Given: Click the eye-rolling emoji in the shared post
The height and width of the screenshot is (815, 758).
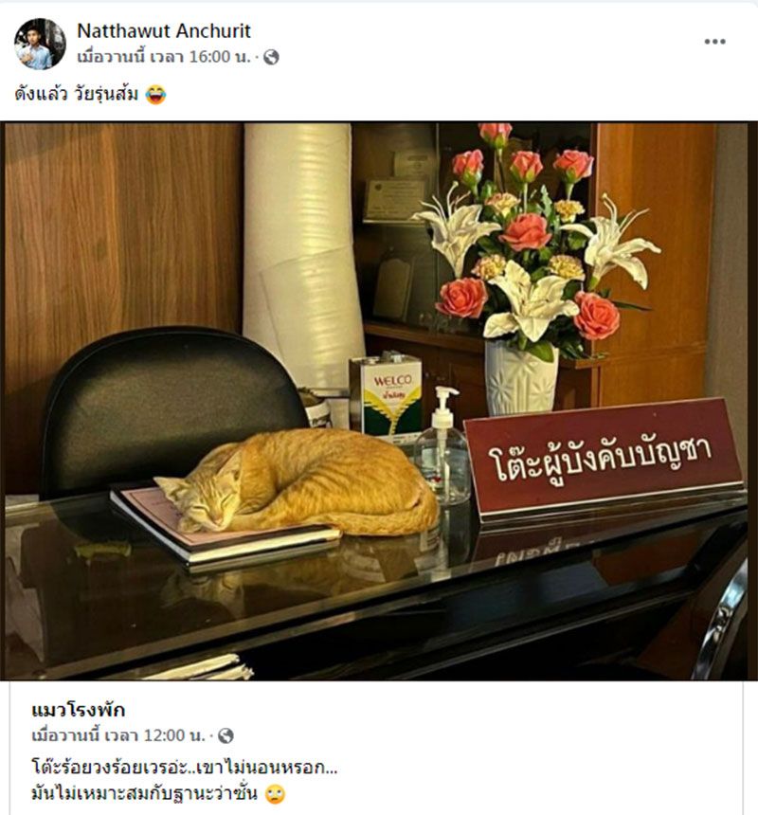Looking at the screenshot, I should [x=275, y=794].
